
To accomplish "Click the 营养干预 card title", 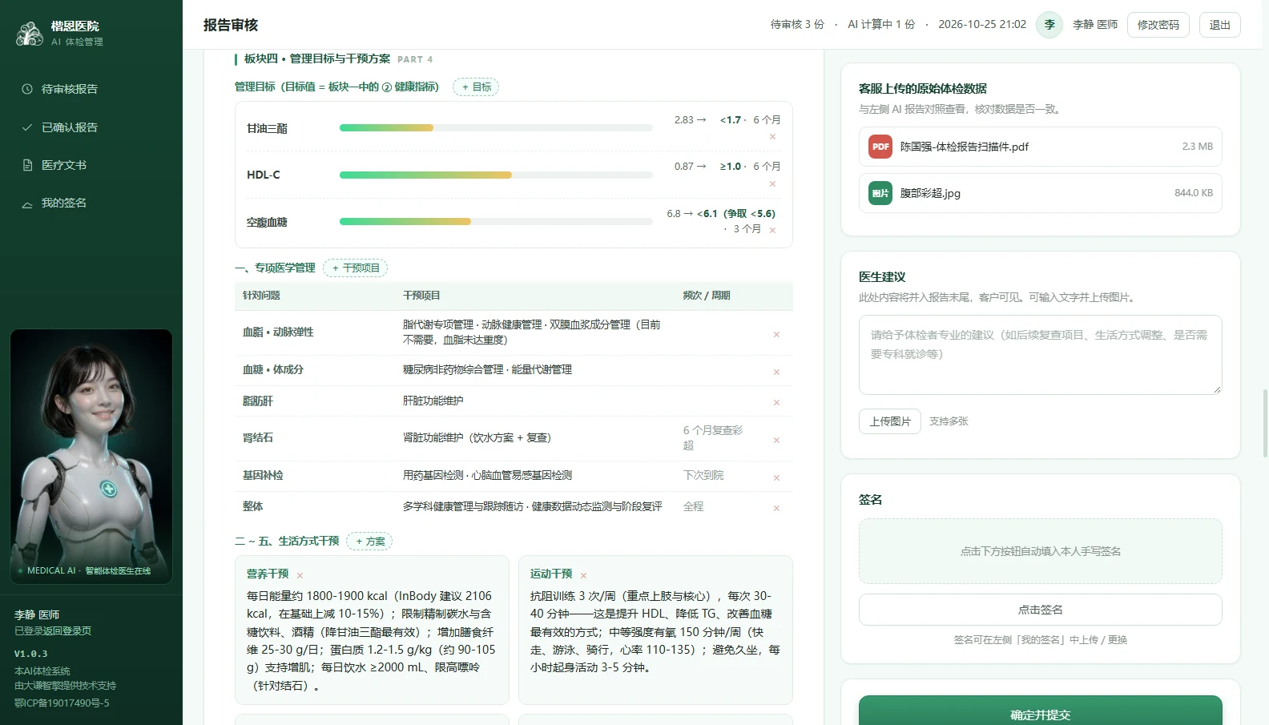I will tap(268, 574).
